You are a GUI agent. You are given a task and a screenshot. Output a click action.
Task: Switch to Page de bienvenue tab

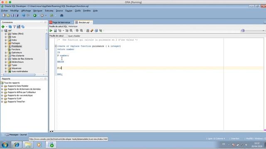pyautogui.click(x=61, y=22)
